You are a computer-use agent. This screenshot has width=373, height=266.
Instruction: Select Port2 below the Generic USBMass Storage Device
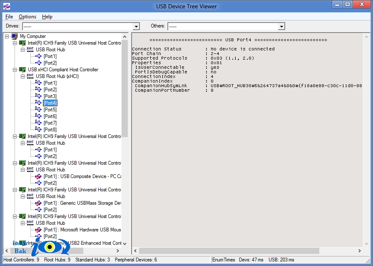tap(50, 210)
